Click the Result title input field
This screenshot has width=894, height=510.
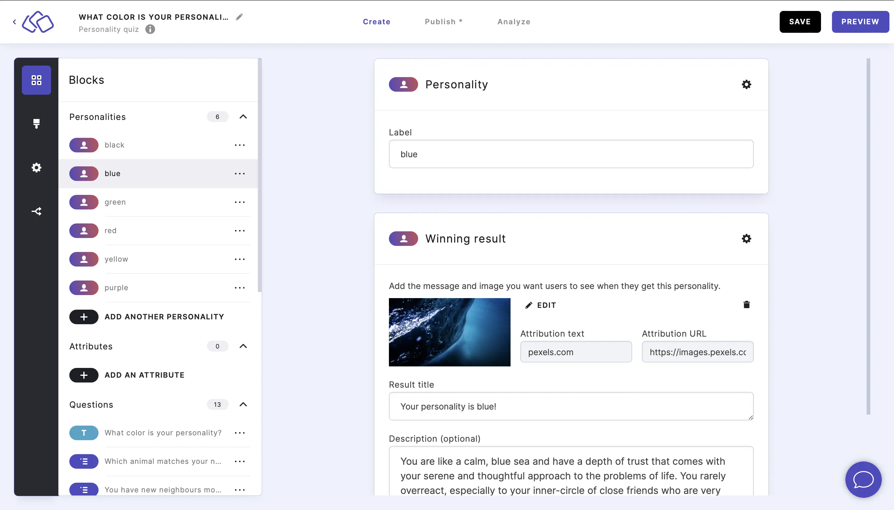click(571, 406)
